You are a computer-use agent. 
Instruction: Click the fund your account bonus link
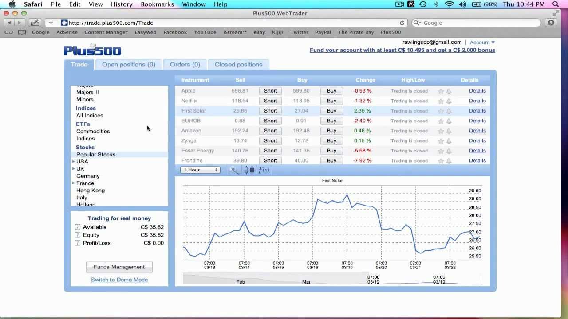tap(402, 50)
